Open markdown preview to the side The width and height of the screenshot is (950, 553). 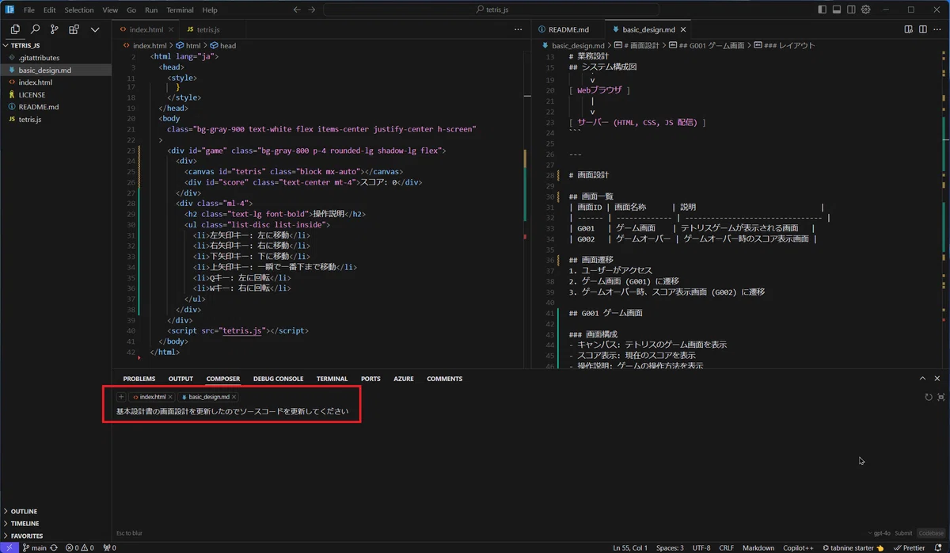[909, 29]
